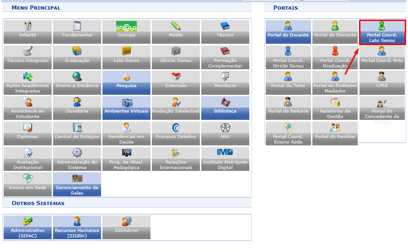
Task: Open Recursos Humanos (SIGRH) system
Action: [x=77, y=227]
